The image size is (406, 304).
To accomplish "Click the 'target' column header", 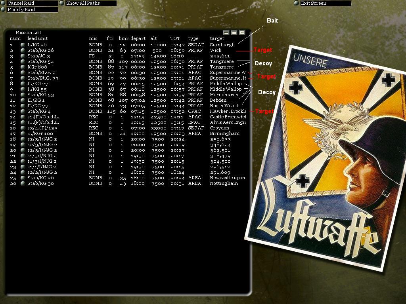I will click(x=217, y=38).
